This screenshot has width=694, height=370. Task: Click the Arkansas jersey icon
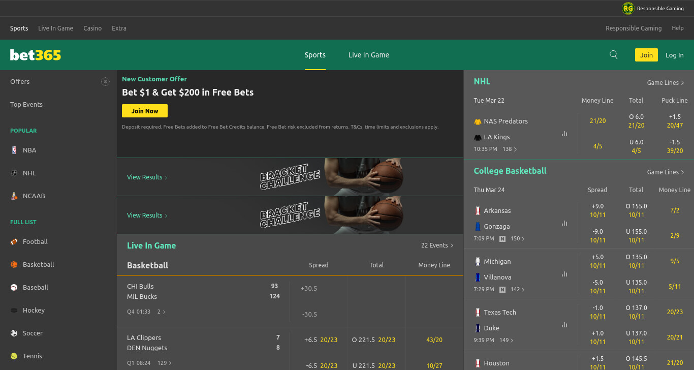click(478, 210)
